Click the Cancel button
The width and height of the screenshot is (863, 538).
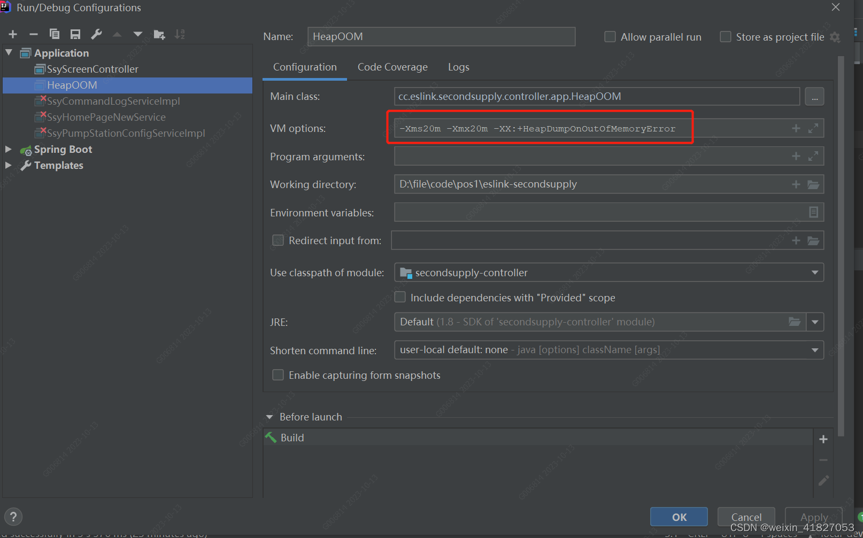(x=746, y=517)
